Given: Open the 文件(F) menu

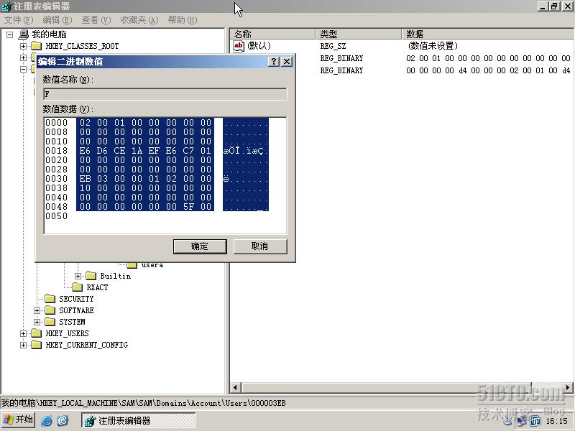Looking at the screenshot, I should [19, 20].
